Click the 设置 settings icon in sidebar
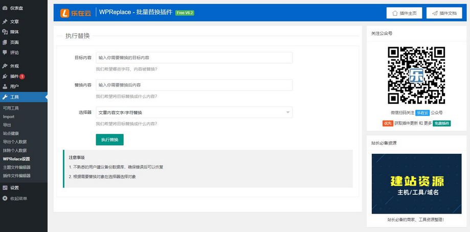The height and width of the screenshot is (232, 470). point(5,188)
